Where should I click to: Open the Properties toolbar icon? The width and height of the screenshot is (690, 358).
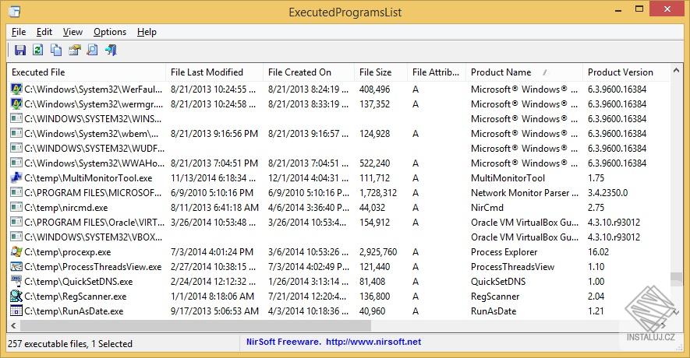(74, 50)
